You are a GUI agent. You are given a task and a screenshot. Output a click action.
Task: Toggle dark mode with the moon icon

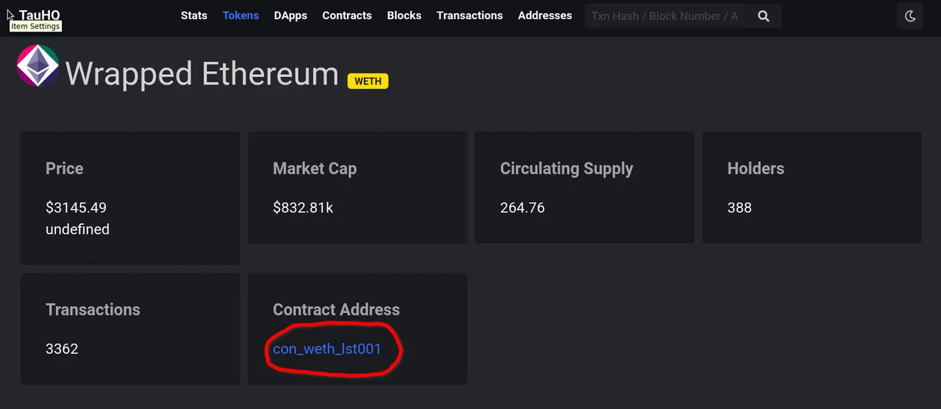910,16
